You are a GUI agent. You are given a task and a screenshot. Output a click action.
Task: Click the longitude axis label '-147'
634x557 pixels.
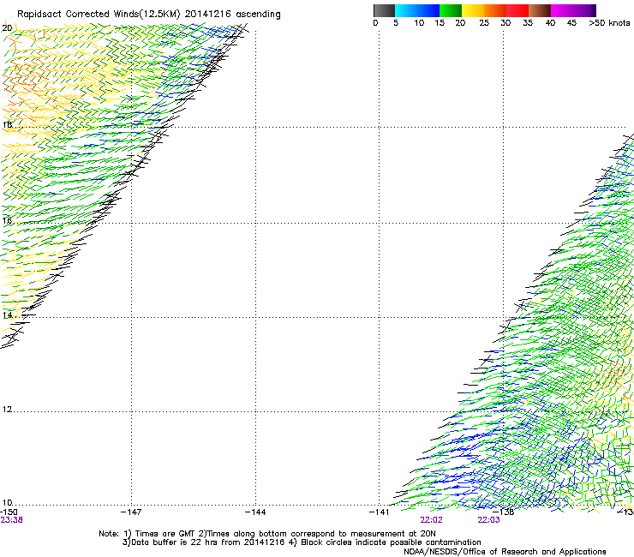(131, 512)
